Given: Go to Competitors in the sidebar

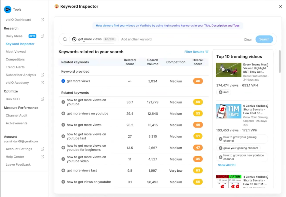Looking at the screenshot, I should coord(15,59).
